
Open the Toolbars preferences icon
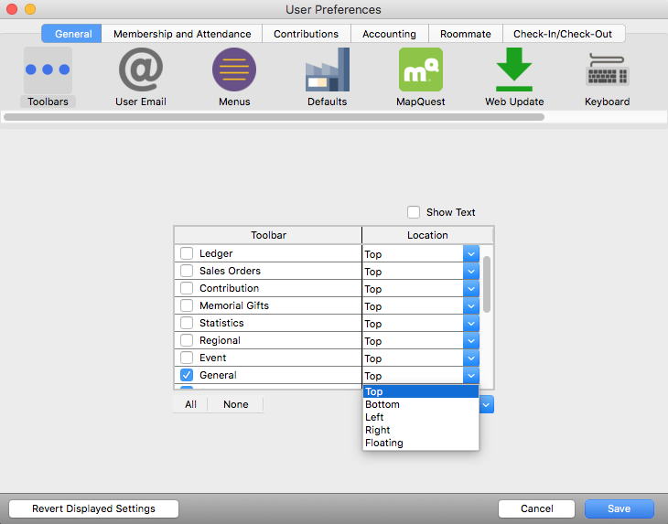click(x=48, y=71)
